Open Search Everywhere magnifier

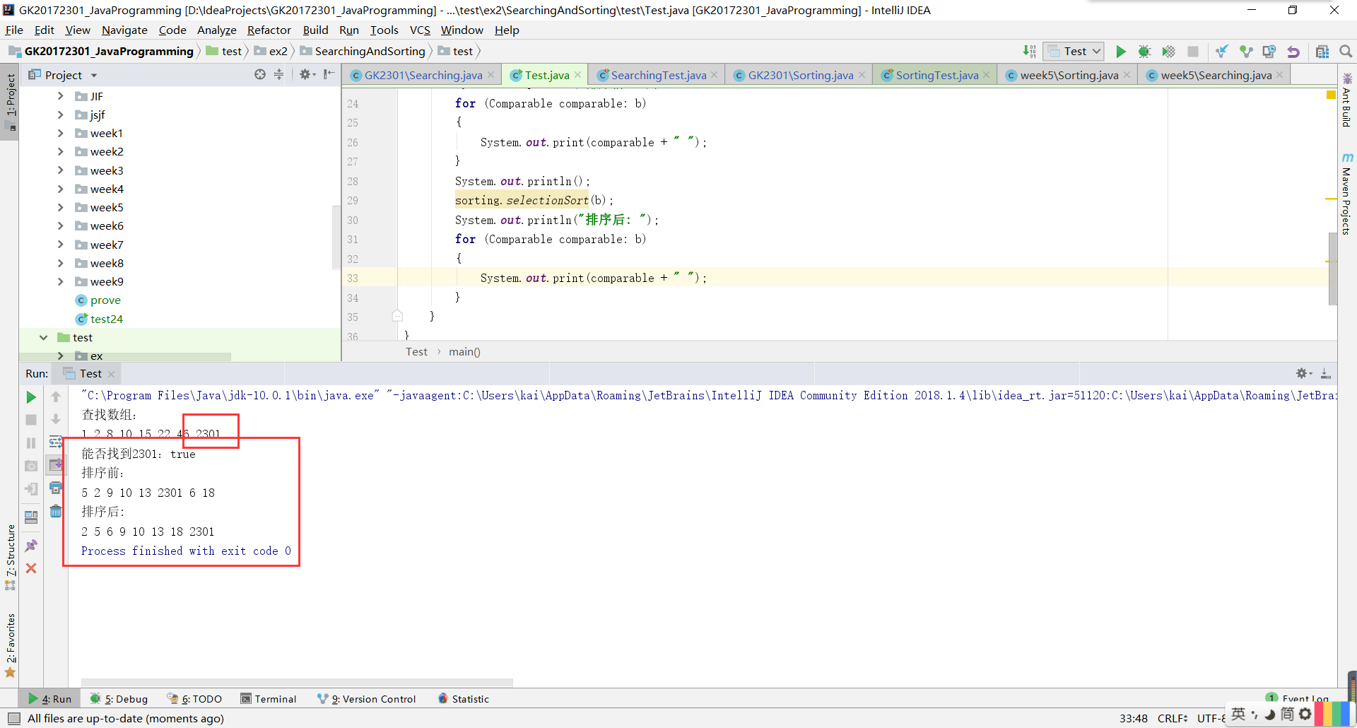1346,52
